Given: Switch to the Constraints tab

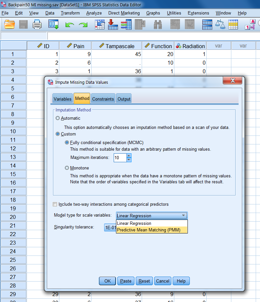Looking at the screenshot, I should (103, 99).
